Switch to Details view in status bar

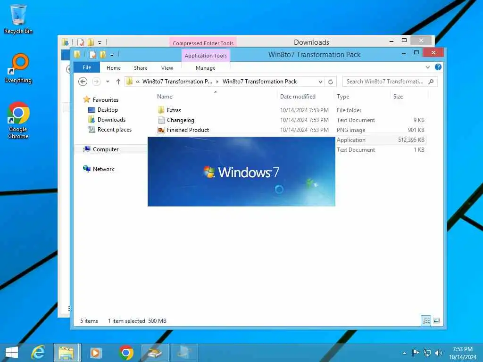(426, 321)
